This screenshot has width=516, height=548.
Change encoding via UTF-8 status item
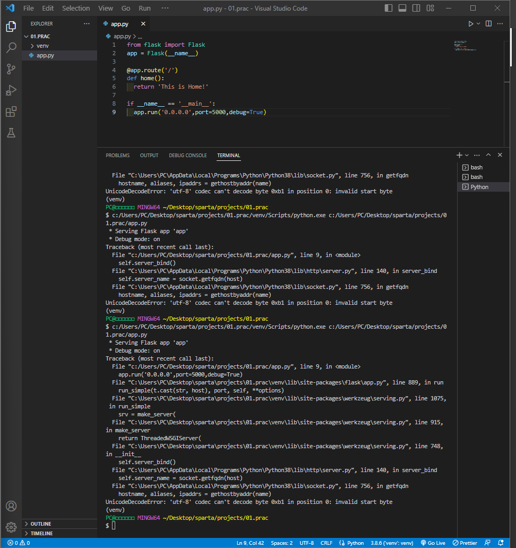click(x=306, y=543)
